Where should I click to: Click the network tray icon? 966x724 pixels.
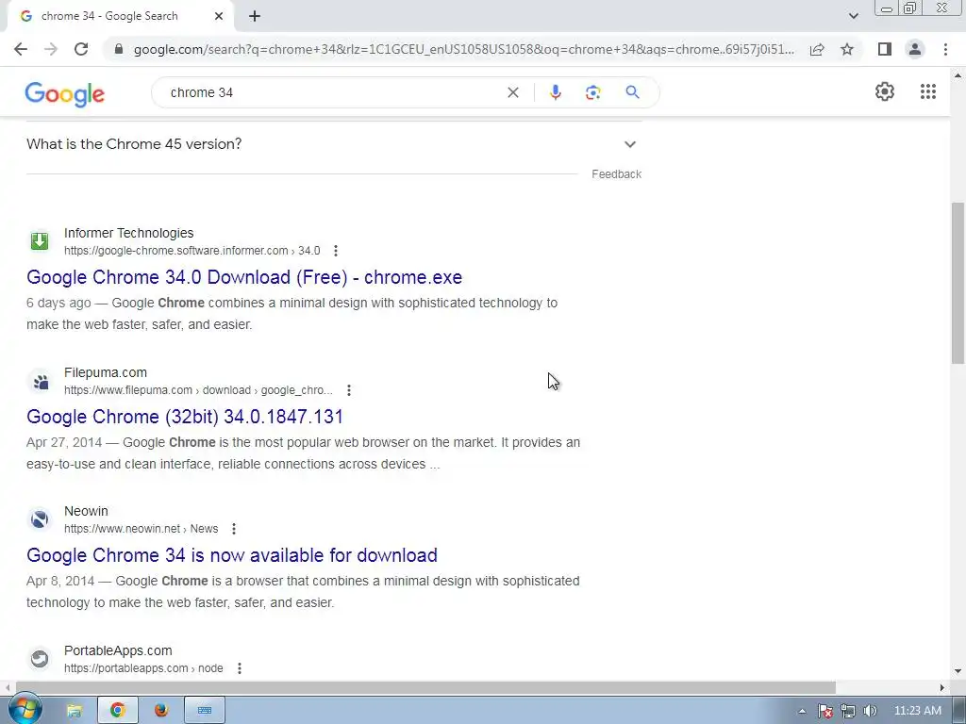coord(848,711)
